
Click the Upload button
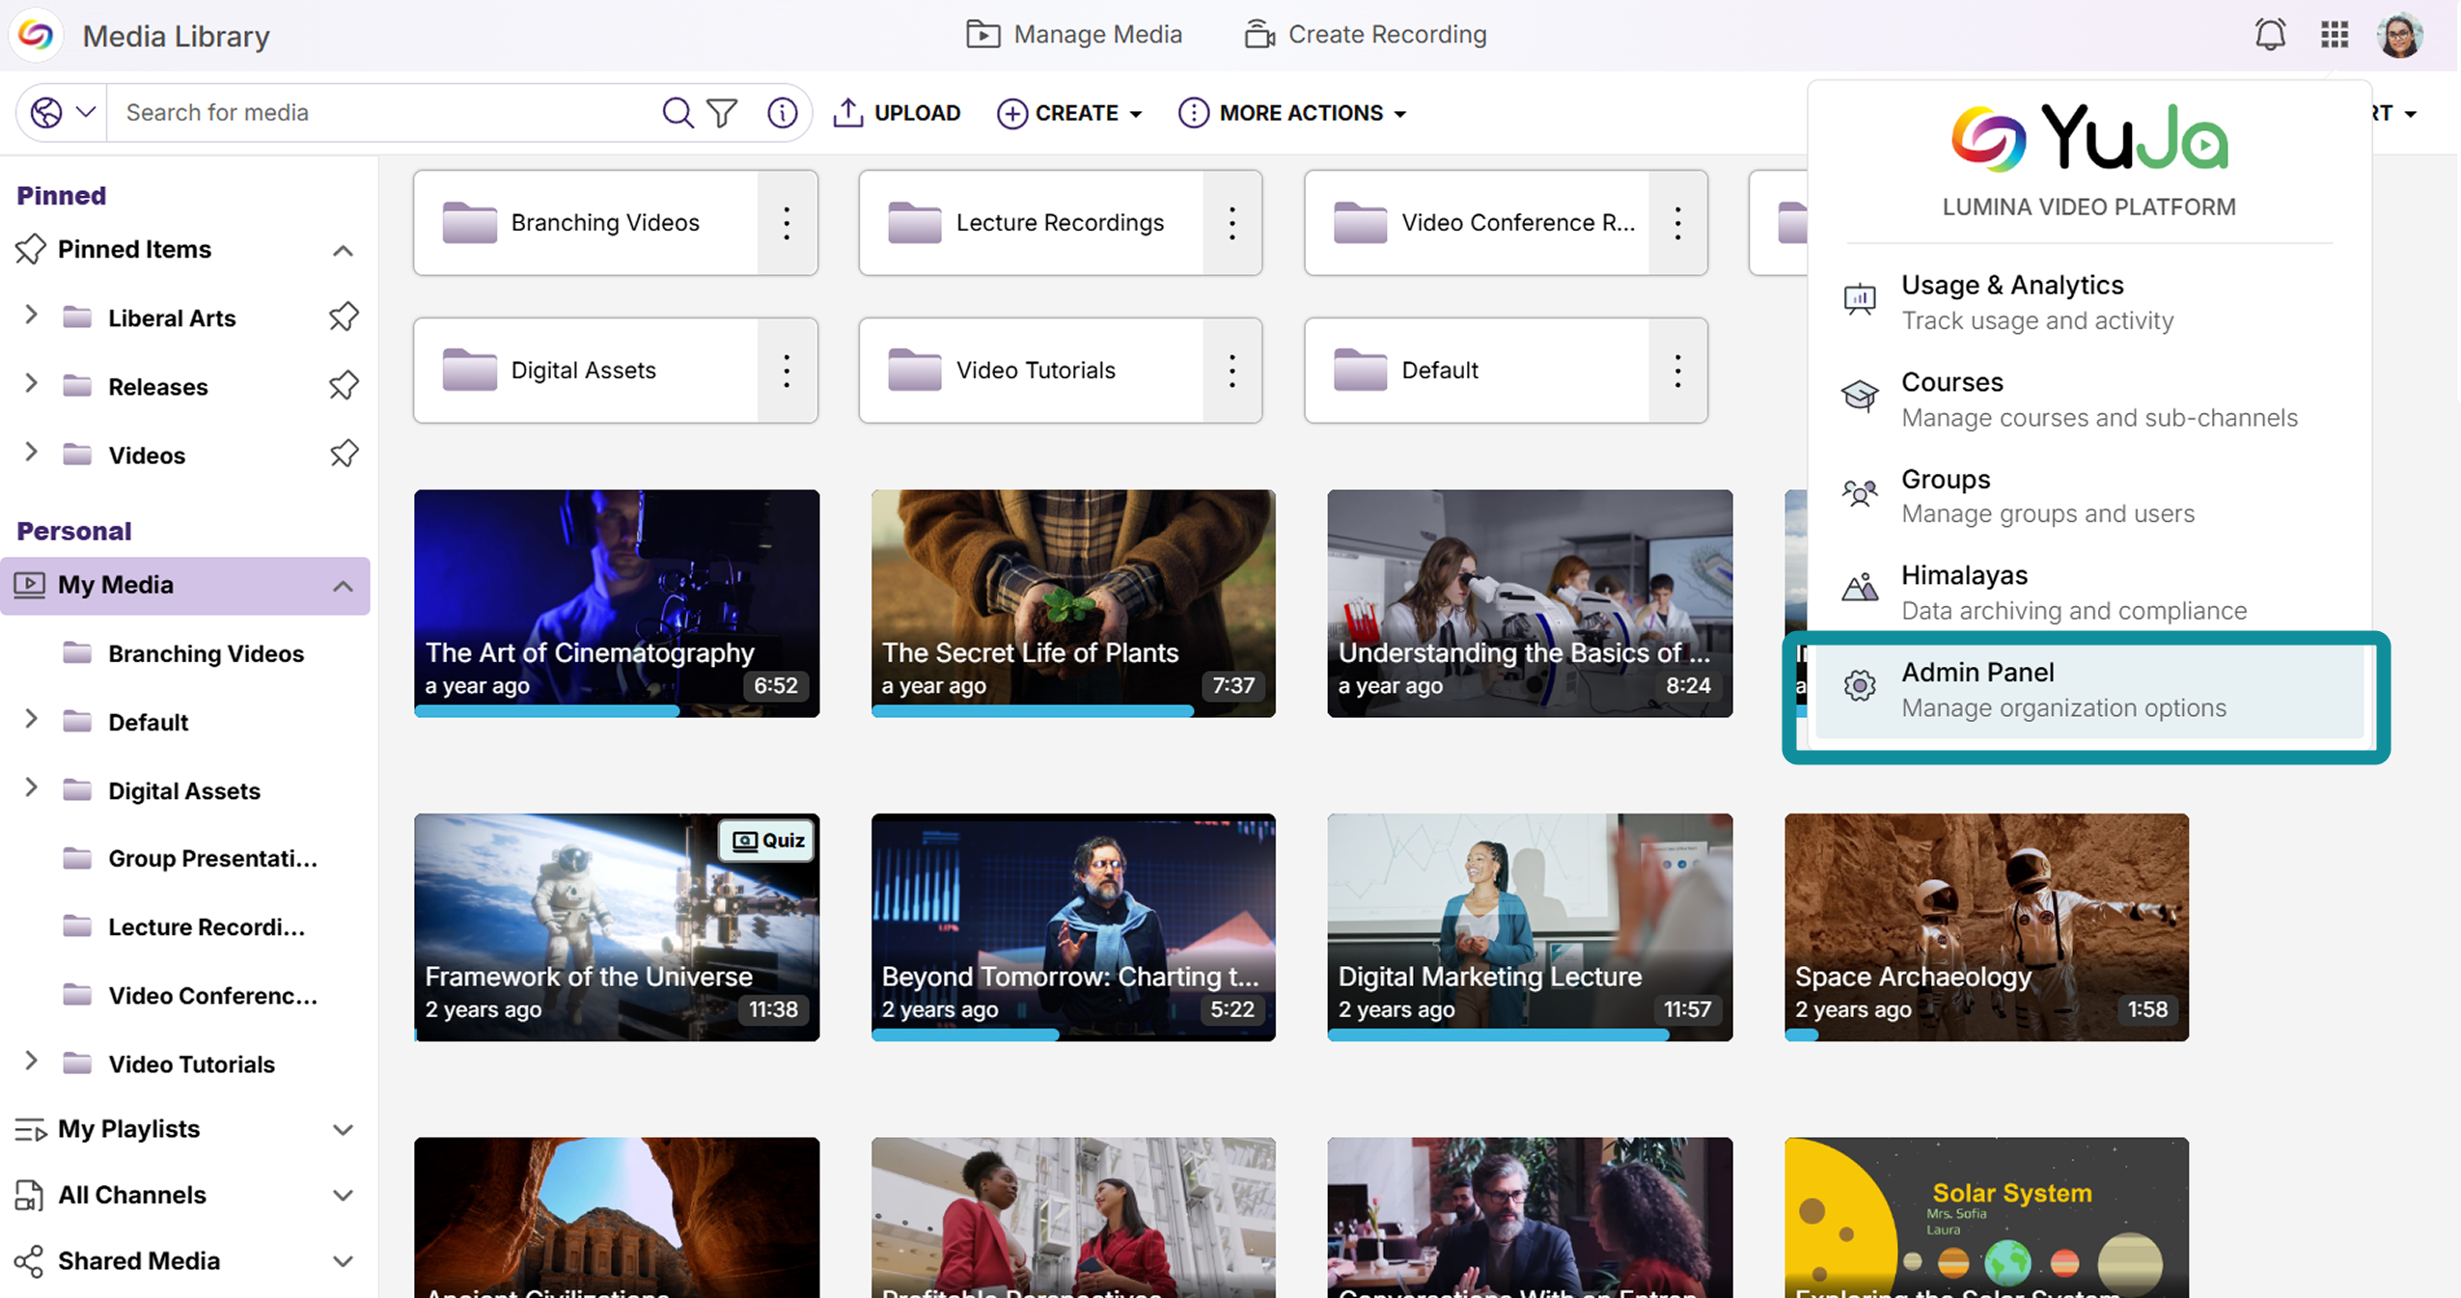coord(897,113)
